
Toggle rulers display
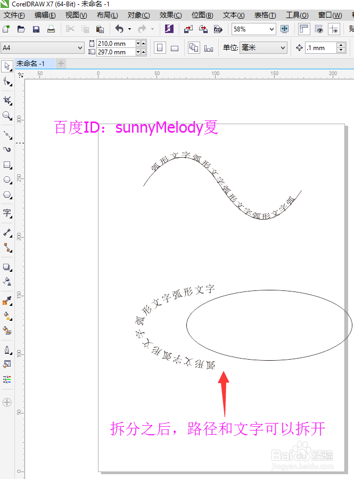coord(304,29)
